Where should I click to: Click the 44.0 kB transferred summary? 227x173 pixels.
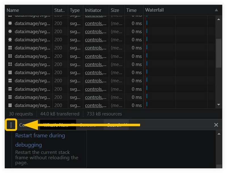pos(60,114)
